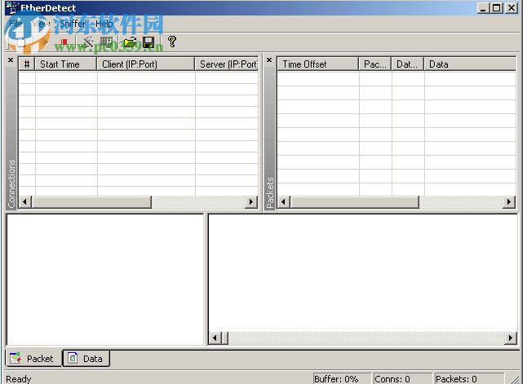Click the Pac... column header
Image resolution: width=527 pixels, height=384 pixels.
coord(375,64)
